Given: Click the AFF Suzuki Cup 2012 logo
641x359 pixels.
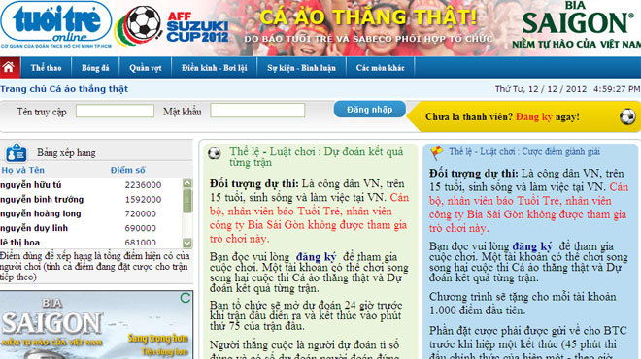Looking at the screenshot, I should click(x=172, y=26).
